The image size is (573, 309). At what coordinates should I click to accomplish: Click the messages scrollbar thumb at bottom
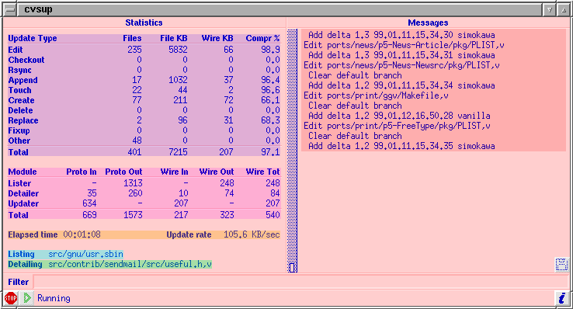pyautogui.click(x=292, y=267)
